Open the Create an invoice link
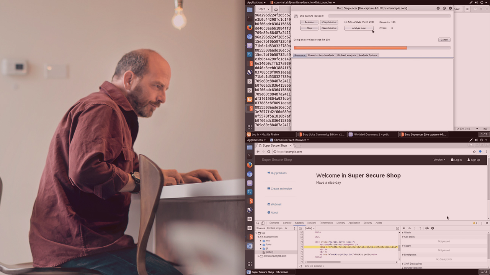The width and height of the screenshot is (490, 275). coord(279,189)
